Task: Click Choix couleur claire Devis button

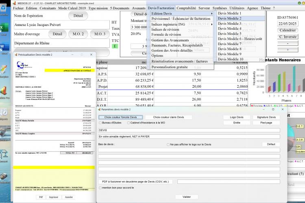Action: [x=168, y=117]
